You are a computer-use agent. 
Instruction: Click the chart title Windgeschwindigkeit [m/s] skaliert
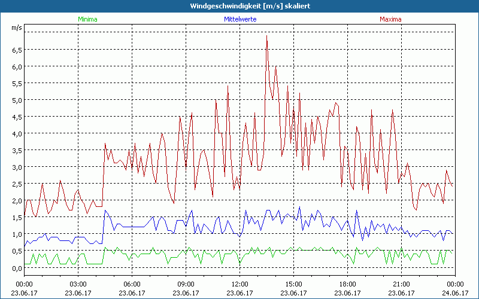click(x=239, y=6)
